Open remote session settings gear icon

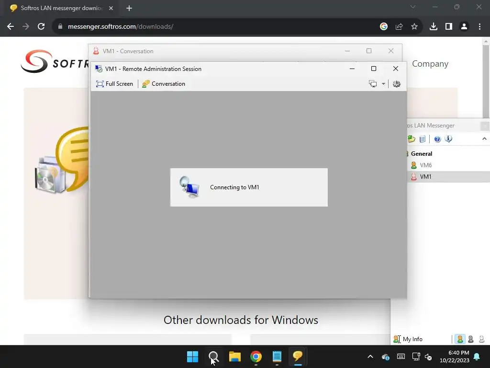pyautogui.click(x=397, y=84)
